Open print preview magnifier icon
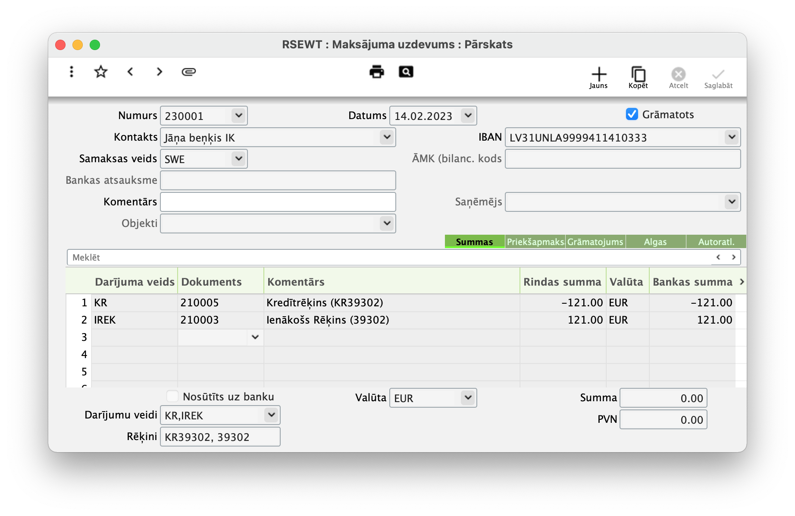The width and height of the screenshot is (795, 516). [406, 72]
